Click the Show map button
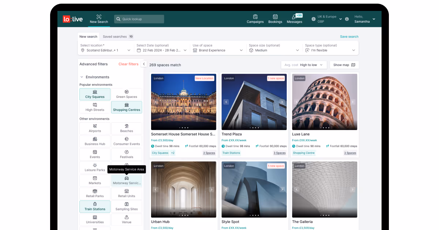 tap(344, 65)
